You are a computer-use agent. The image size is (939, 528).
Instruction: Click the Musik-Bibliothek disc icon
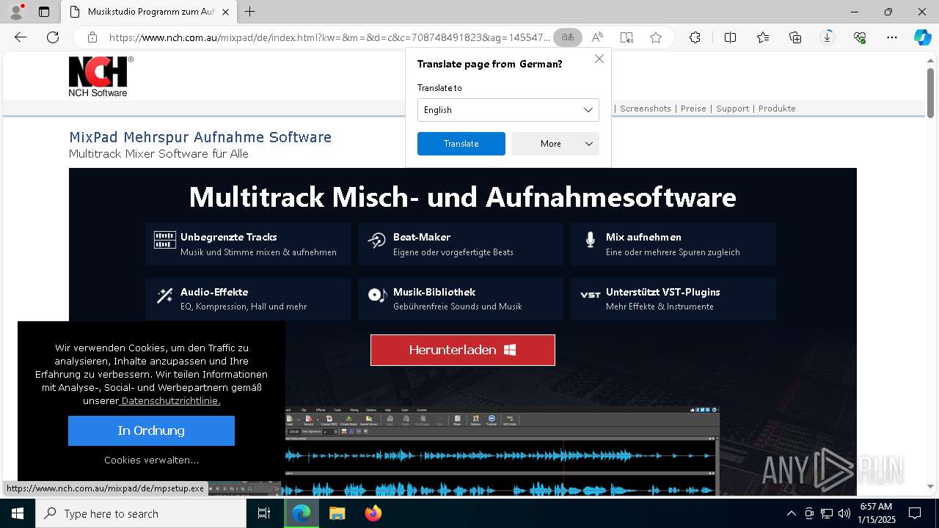click(x=377, y=295)
